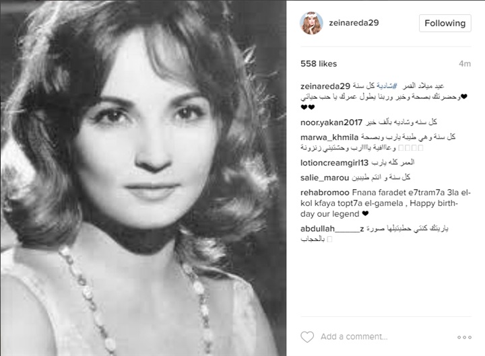
Task: Visit abdullah_____z's profile
Action: (x=332, y=229)
